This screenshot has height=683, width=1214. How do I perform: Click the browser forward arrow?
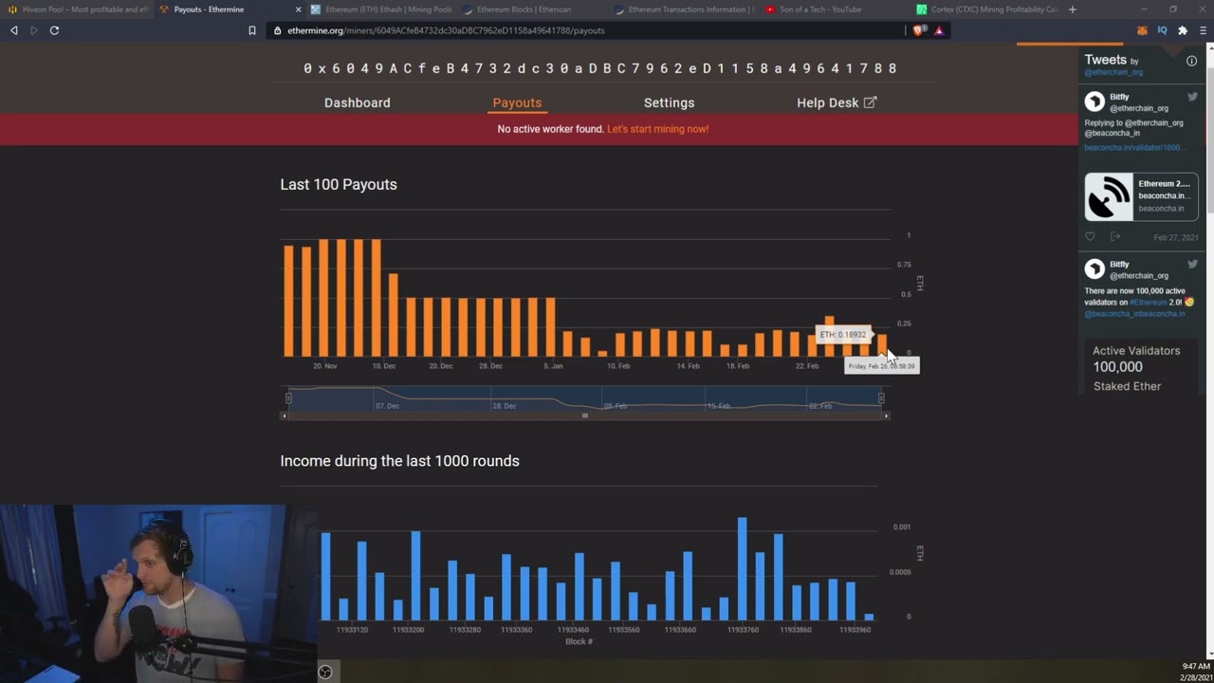pos(34,30)
